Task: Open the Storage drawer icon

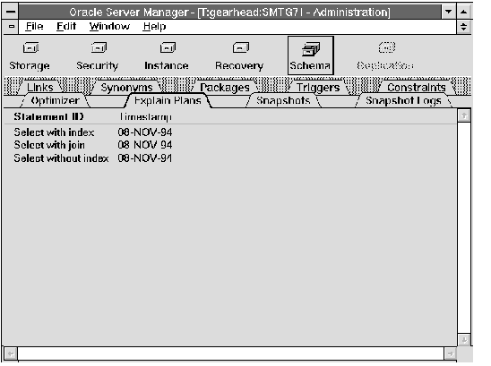Action: pos(30,47)
